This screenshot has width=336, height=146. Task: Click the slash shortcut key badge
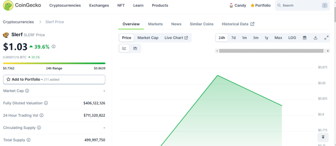(325, 6)
